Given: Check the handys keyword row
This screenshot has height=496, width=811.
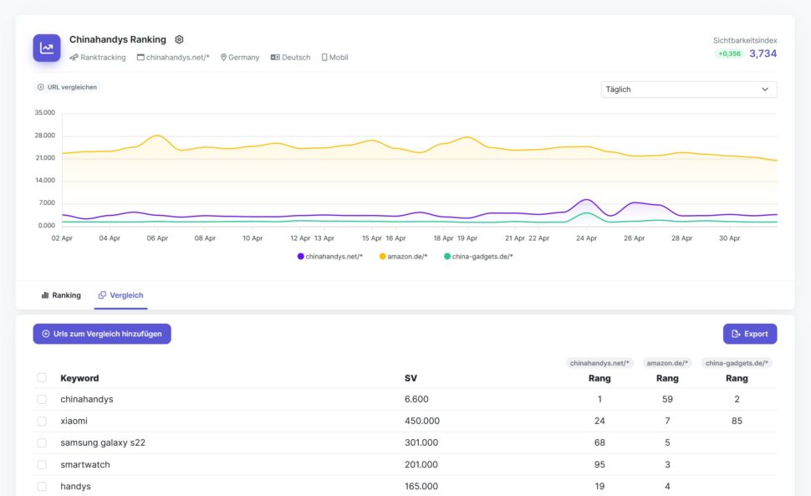Looking at the screenshot, I should [42, 486].
